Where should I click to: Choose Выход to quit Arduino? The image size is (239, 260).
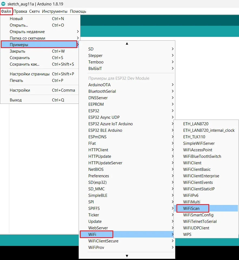point(16,100)
